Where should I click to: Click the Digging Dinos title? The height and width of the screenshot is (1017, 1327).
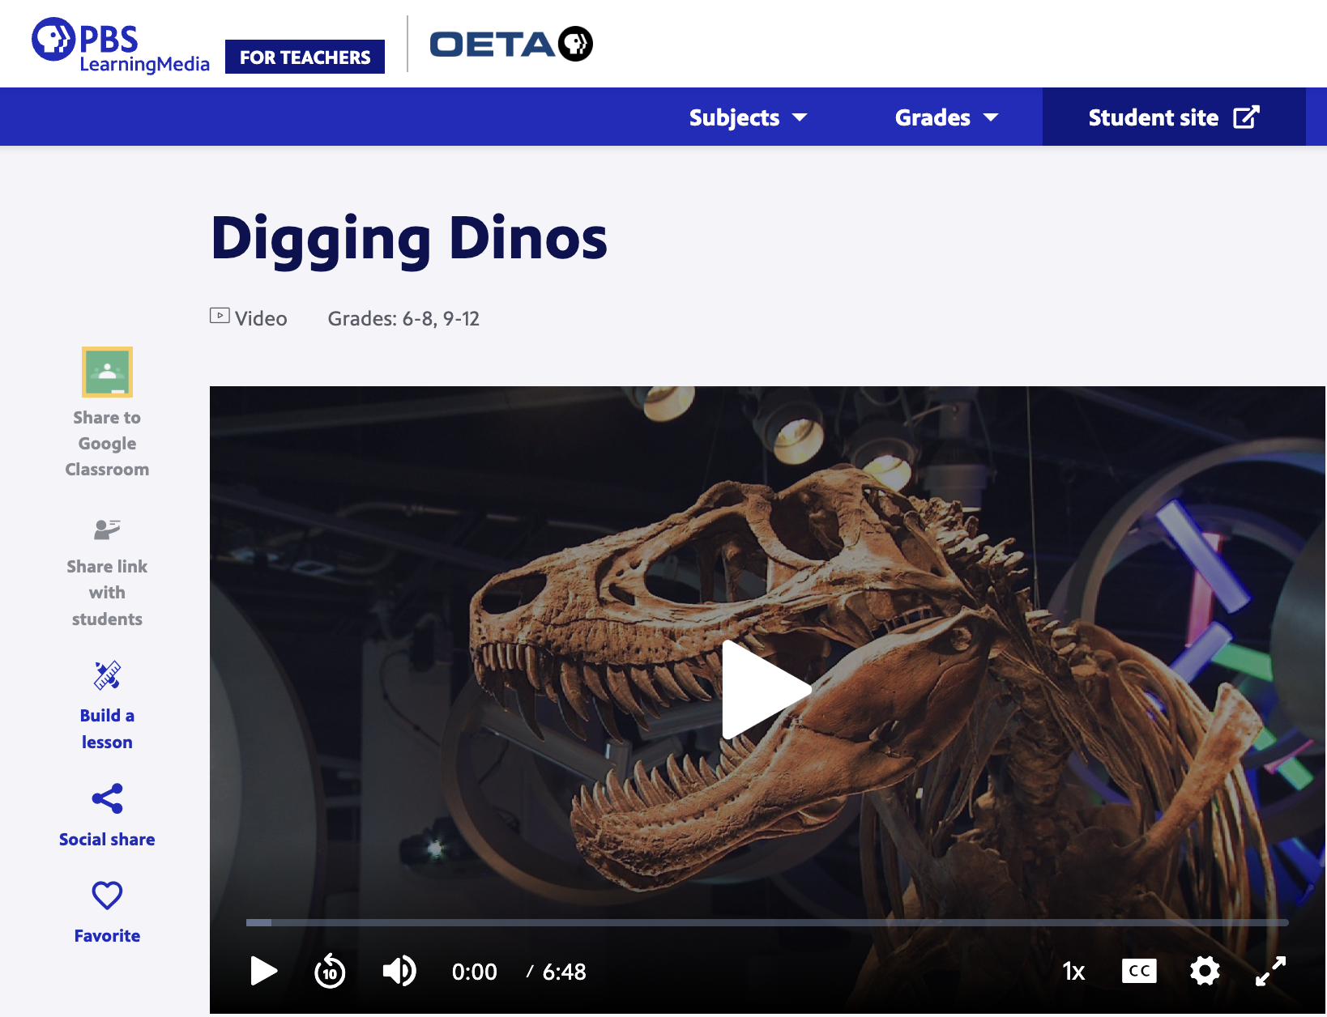point(409,240)
